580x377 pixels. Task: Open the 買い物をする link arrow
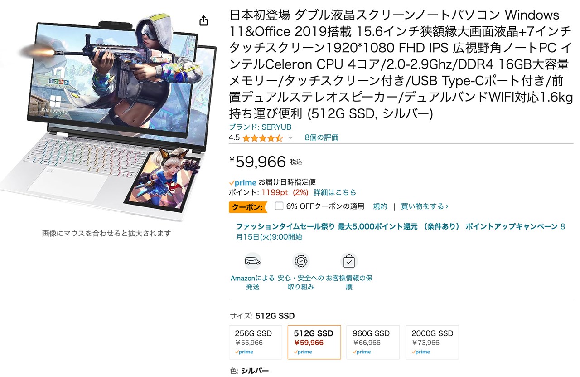[x=425, y=206]
